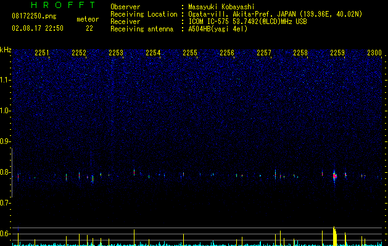Click the 0.6 kHz axis label
Viewport: 388px width, 246px height.
coord(5,234)
